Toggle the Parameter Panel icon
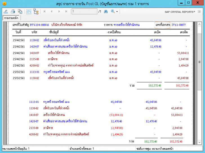 pos(29,12)
